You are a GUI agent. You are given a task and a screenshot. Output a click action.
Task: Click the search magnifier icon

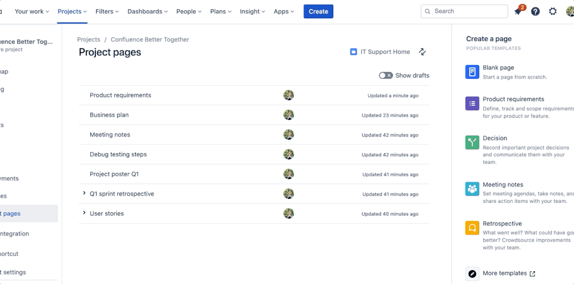click(x=427, y=11)
